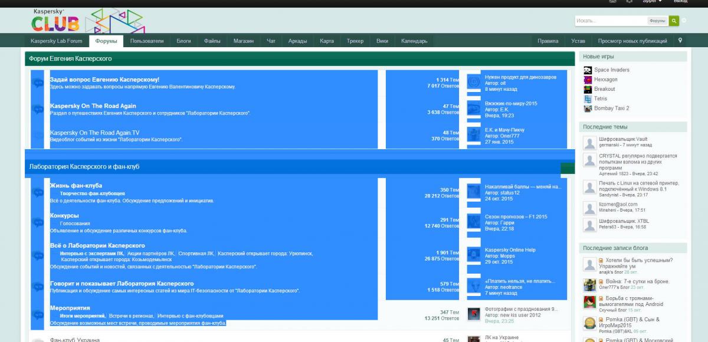
Task: Open forum "Жизнь фан-клуба"
Action: click(x=76, y=186)
